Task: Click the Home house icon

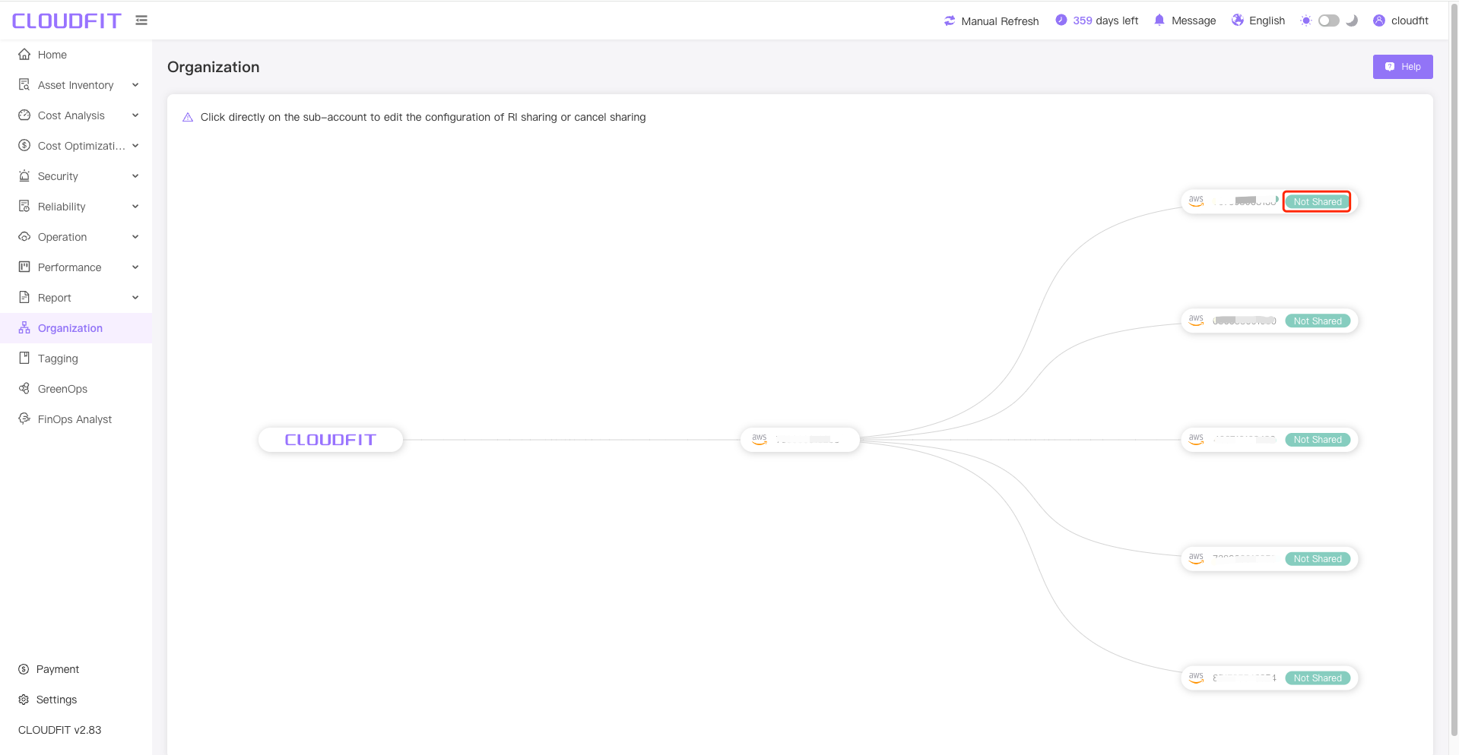Action: [x=24, y=55]
